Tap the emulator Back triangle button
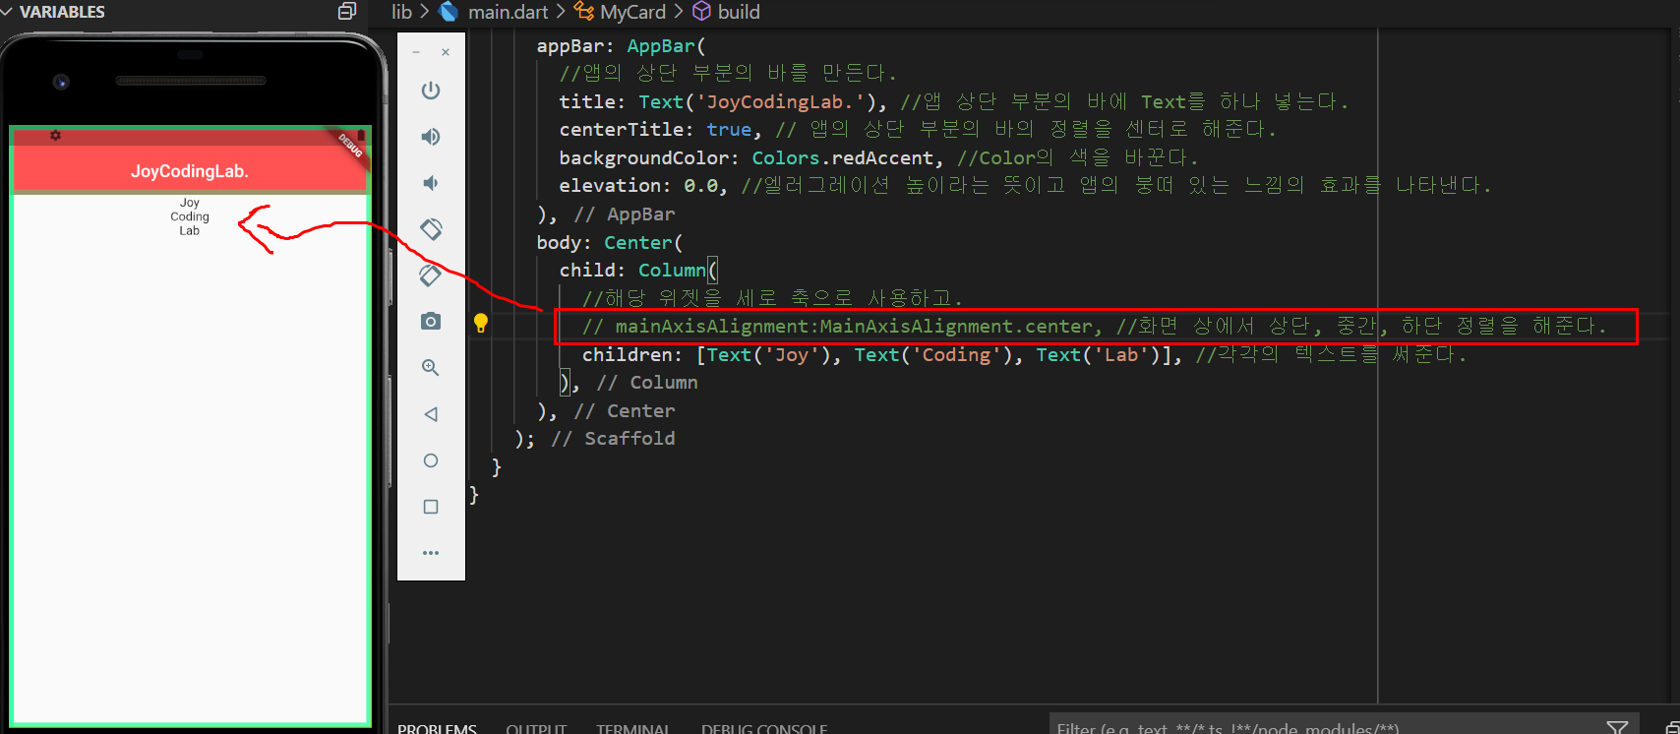This screenshot has height=734, width=1680. coord(431,414)
